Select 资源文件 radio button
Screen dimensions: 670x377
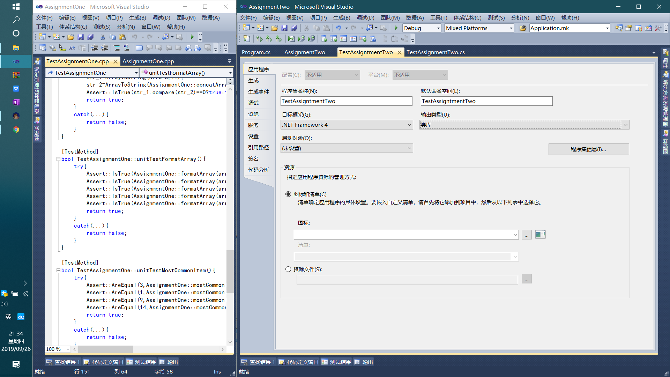pyautogui.click(x=288, y=269)
